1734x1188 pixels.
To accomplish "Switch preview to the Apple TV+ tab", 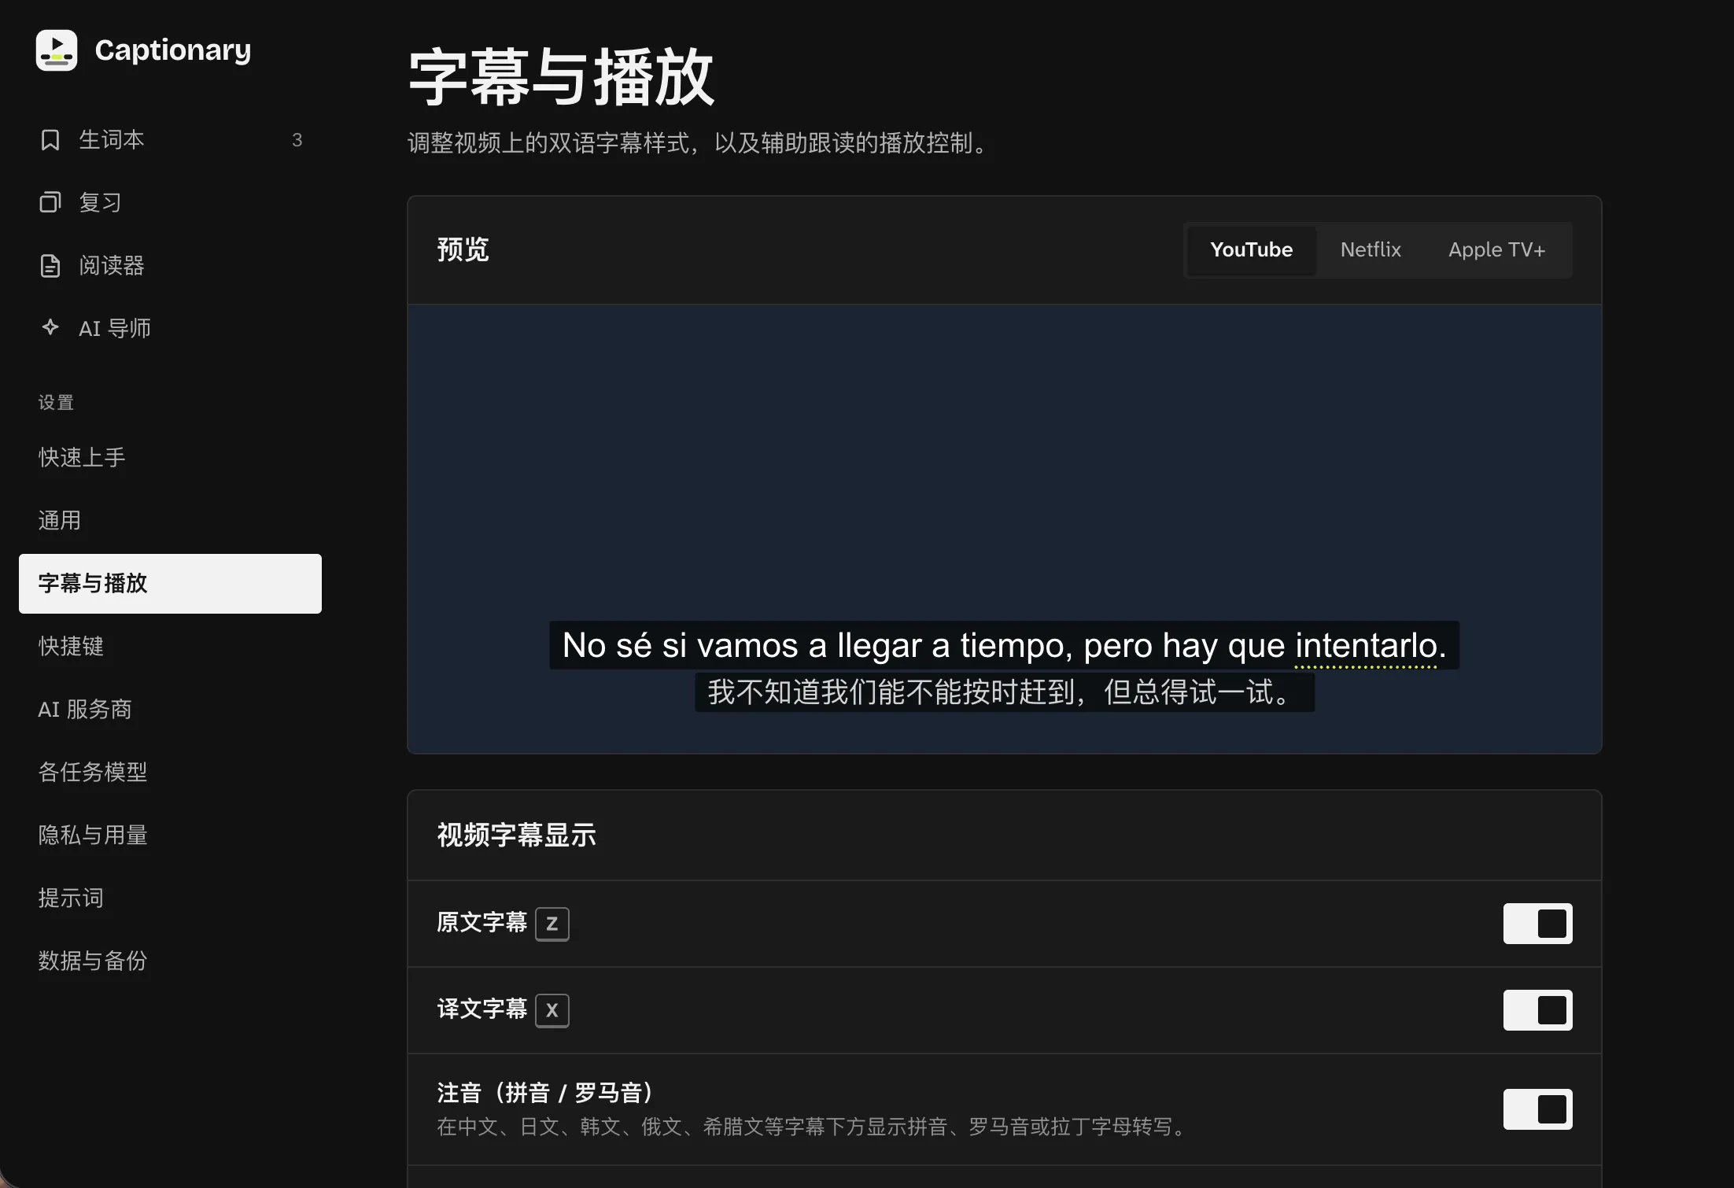I will pos(1496,250).
